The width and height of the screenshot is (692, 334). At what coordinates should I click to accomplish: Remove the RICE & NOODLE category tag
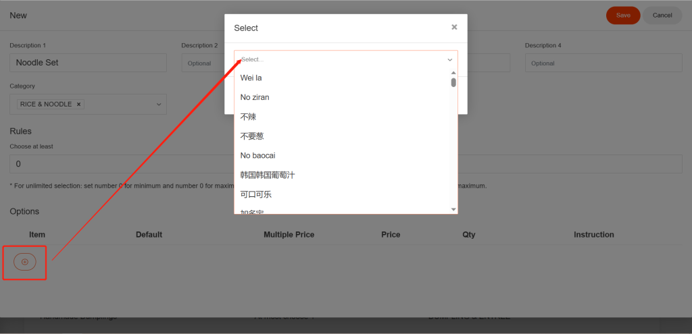point(78,105)
